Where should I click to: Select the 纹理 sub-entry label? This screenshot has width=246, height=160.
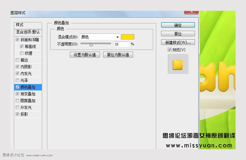pos(28,53)
